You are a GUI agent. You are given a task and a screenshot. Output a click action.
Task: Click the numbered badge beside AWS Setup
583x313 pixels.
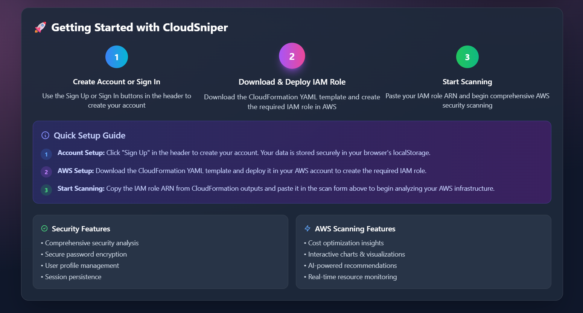pos(46,172)
